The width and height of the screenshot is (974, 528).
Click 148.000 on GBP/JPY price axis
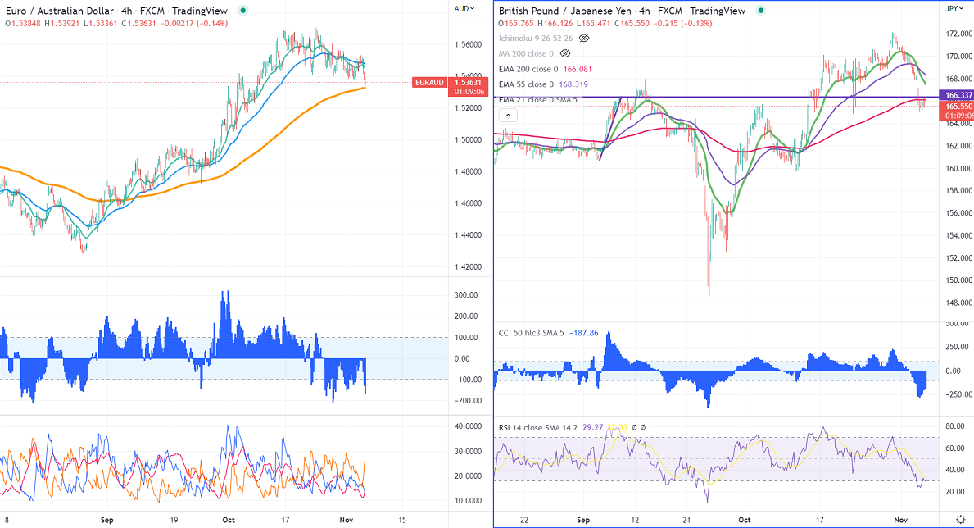point(959,303)
